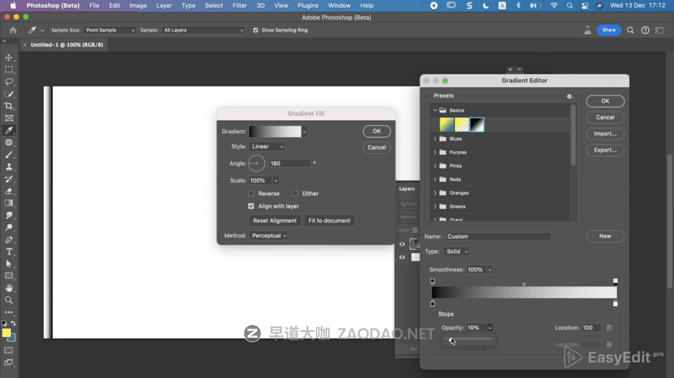The width and height of the screenshot is (674, 378).
Task: Enable the Reverse checkbox
Action: tap(251, 194)
